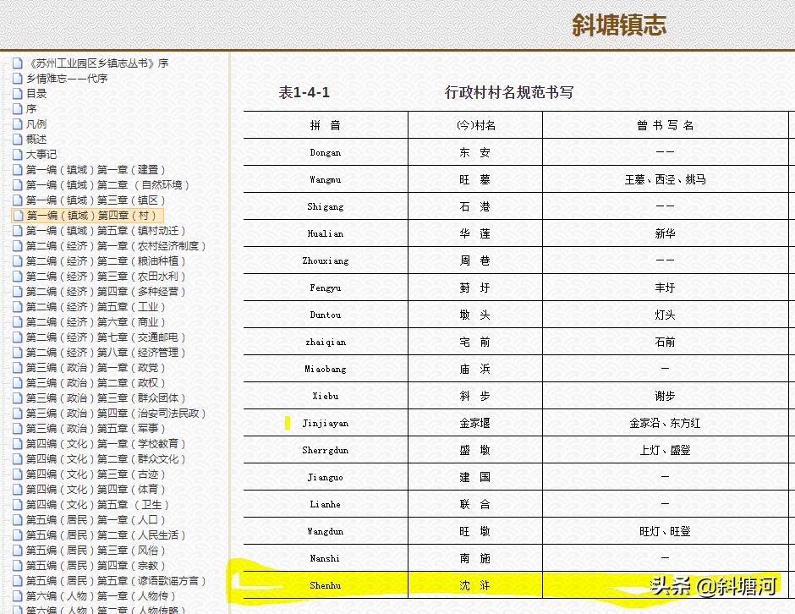Open 第三编（政治）第一章（政党）
This screenshot has height=614, width=795.
(x=96, y=367)
